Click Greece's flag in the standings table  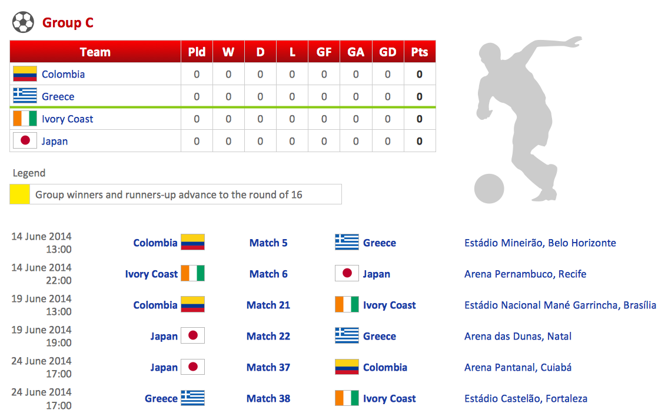tap(25, 96)
